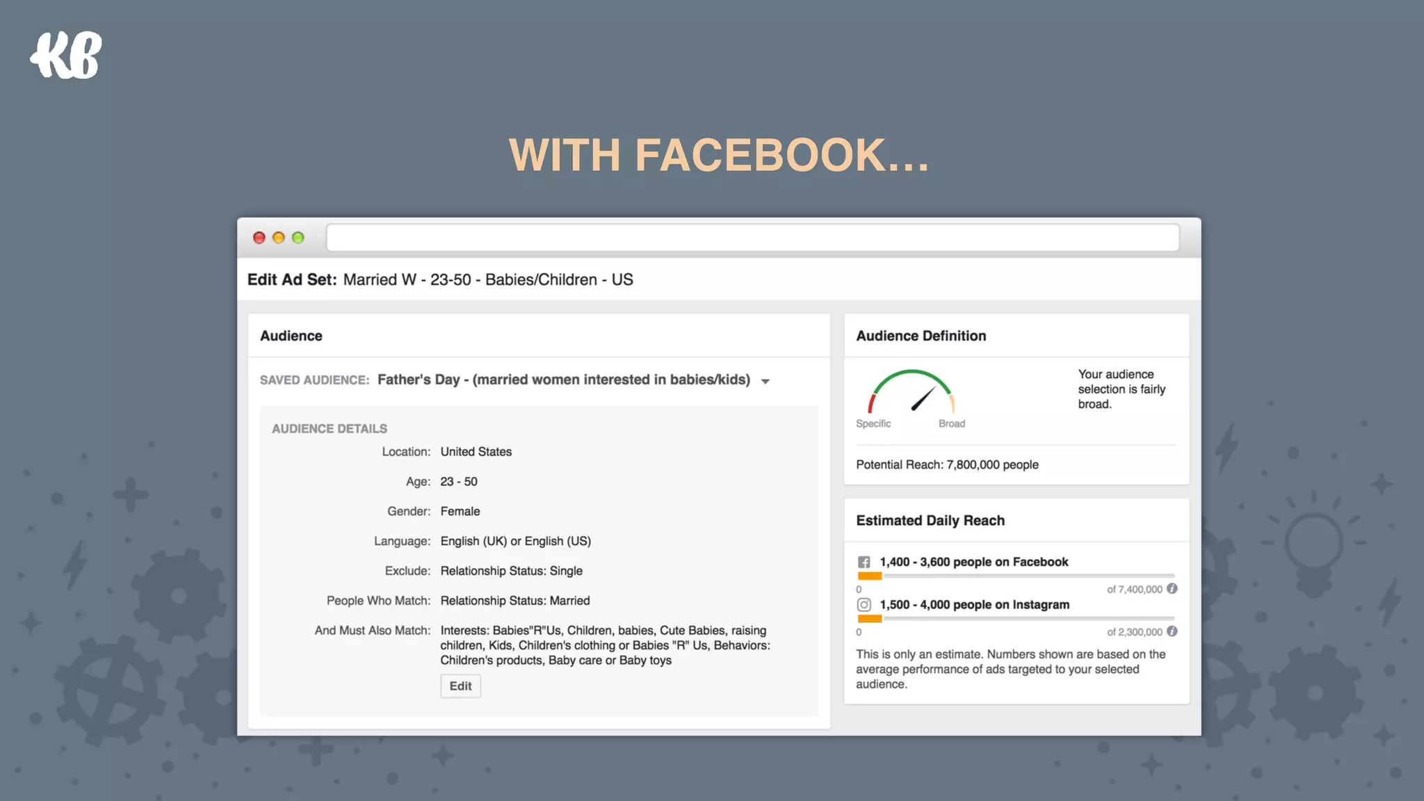Click the Facebook daily reach orange bar
This screenshot has height=801, width=1424.
869,576
